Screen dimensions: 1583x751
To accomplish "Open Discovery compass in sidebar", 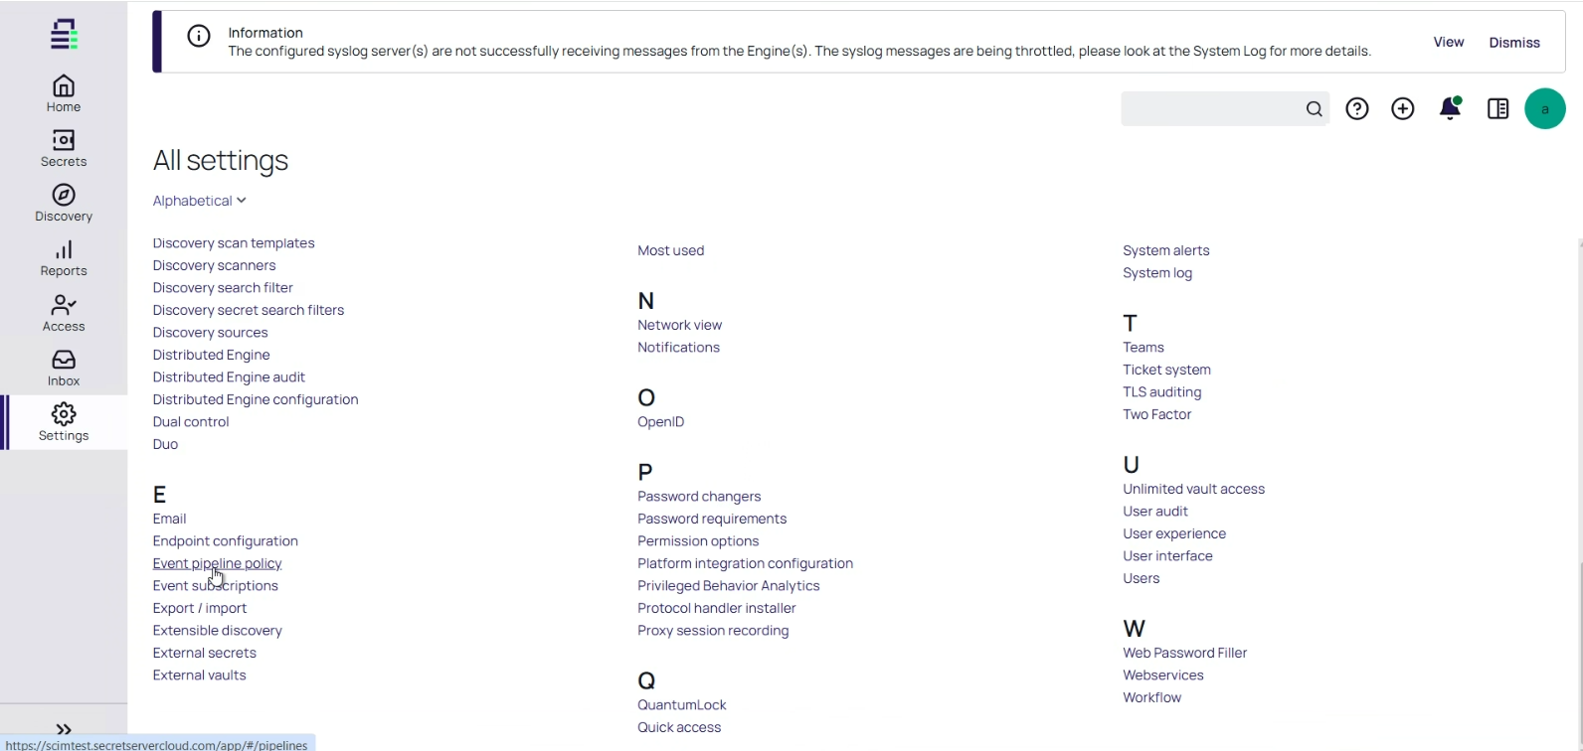I will (64, 203).
